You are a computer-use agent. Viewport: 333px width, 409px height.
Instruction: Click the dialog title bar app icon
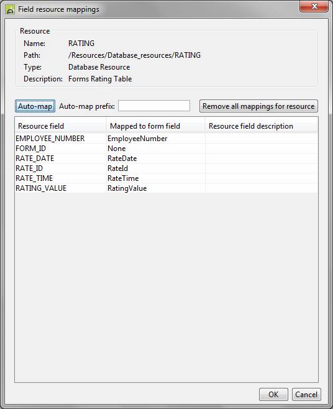10,9
